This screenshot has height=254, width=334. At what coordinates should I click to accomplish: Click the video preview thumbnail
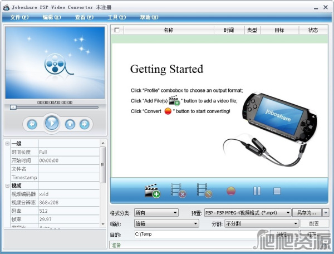pyautogui.click(x=55, y=62)
